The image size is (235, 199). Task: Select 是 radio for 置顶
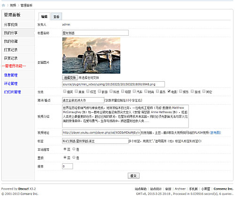74,157
